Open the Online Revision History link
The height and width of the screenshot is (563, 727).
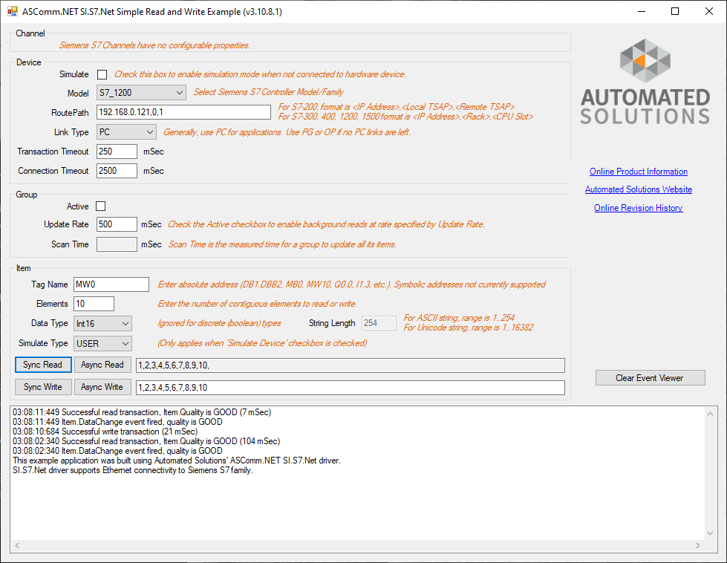tap(639, 208)
